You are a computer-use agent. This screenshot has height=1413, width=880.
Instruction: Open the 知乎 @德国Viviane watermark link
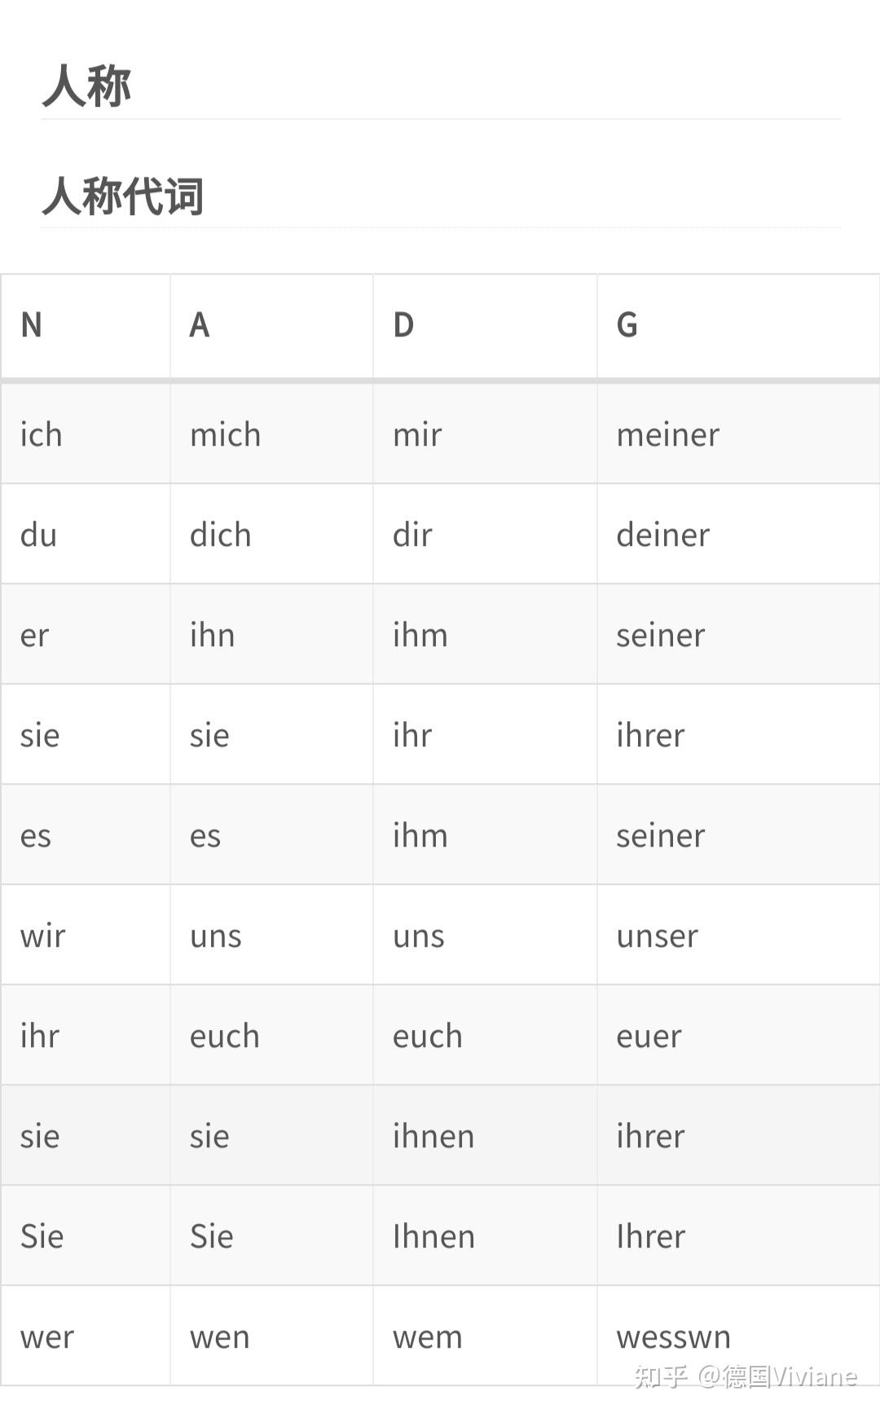pos(746,1376)
